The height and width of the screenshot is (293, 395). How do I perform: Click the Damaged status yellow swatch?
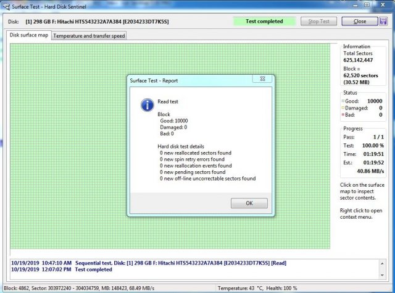tap(343, 108)
